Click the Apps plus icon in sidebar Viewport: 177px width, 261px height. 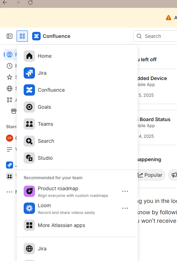(x=10, y=100)
